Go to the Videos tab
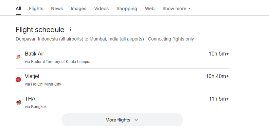Viewport: 269px width, 128px height. [x=101, y=8]
